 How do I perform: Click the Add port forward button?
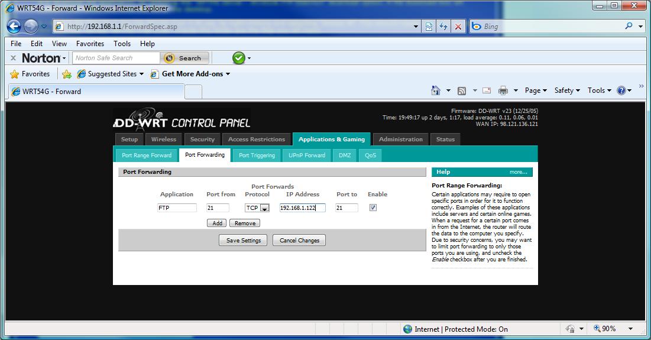coord(217,223)
